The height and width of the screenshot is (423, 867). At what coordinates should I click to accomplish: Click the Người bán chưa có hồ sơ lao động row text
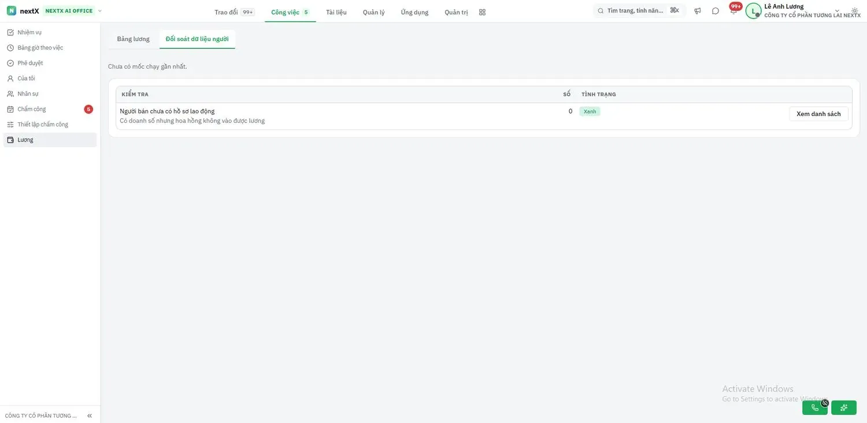point(167,111)
